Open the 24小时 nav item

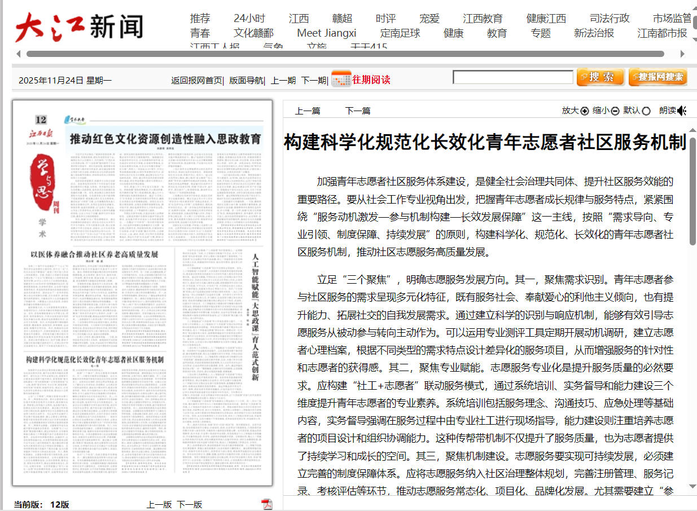(x=249, y=18)
